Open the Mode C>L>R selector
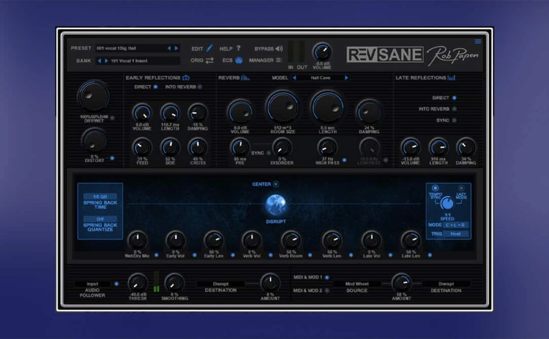Screen dimensions: 549x339 point(455,225)
